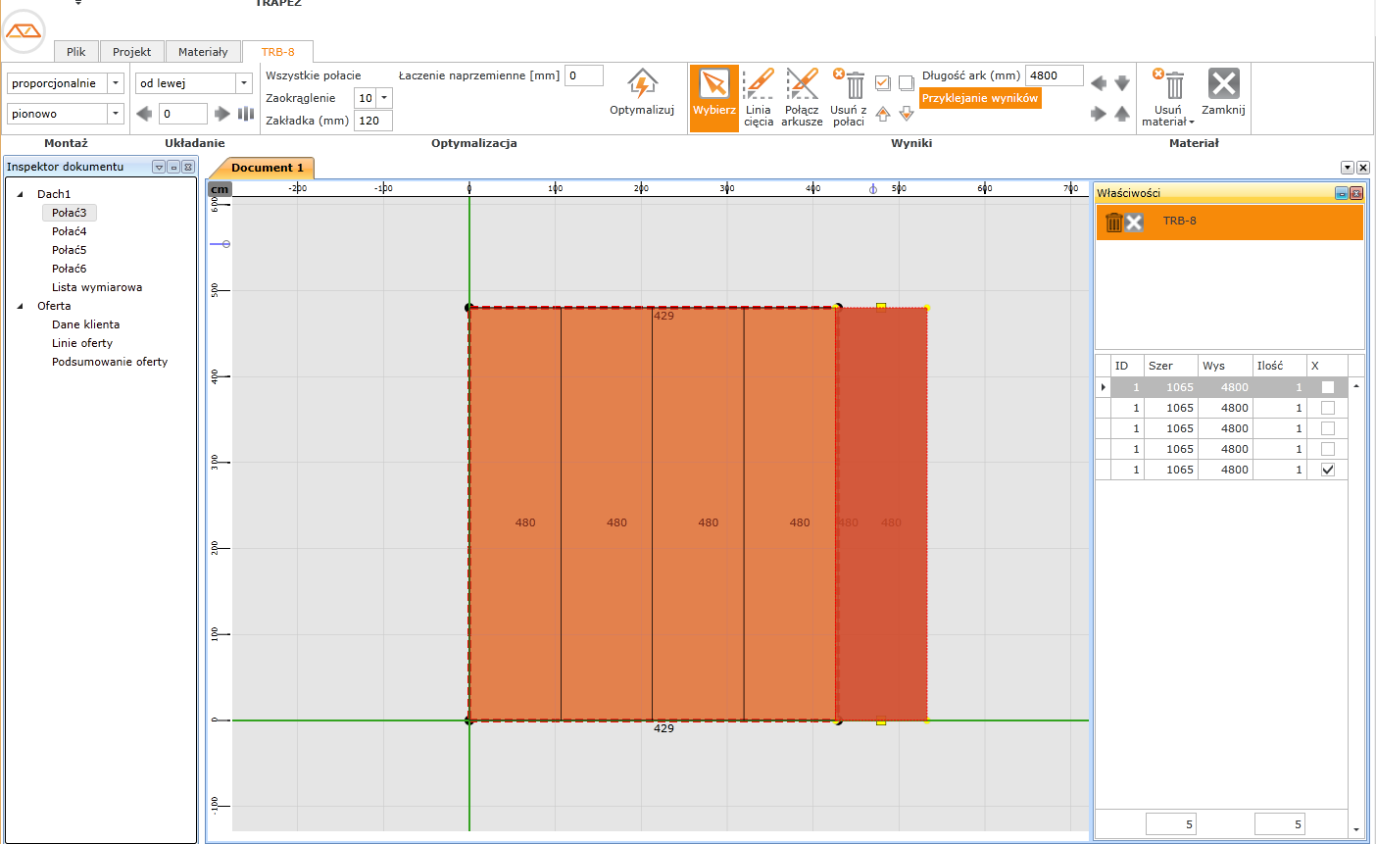The height and width of the screenshot is (844, 1376).
Task: Uncheck the X checkbox in last sheet row
Action: point(1328,470)
